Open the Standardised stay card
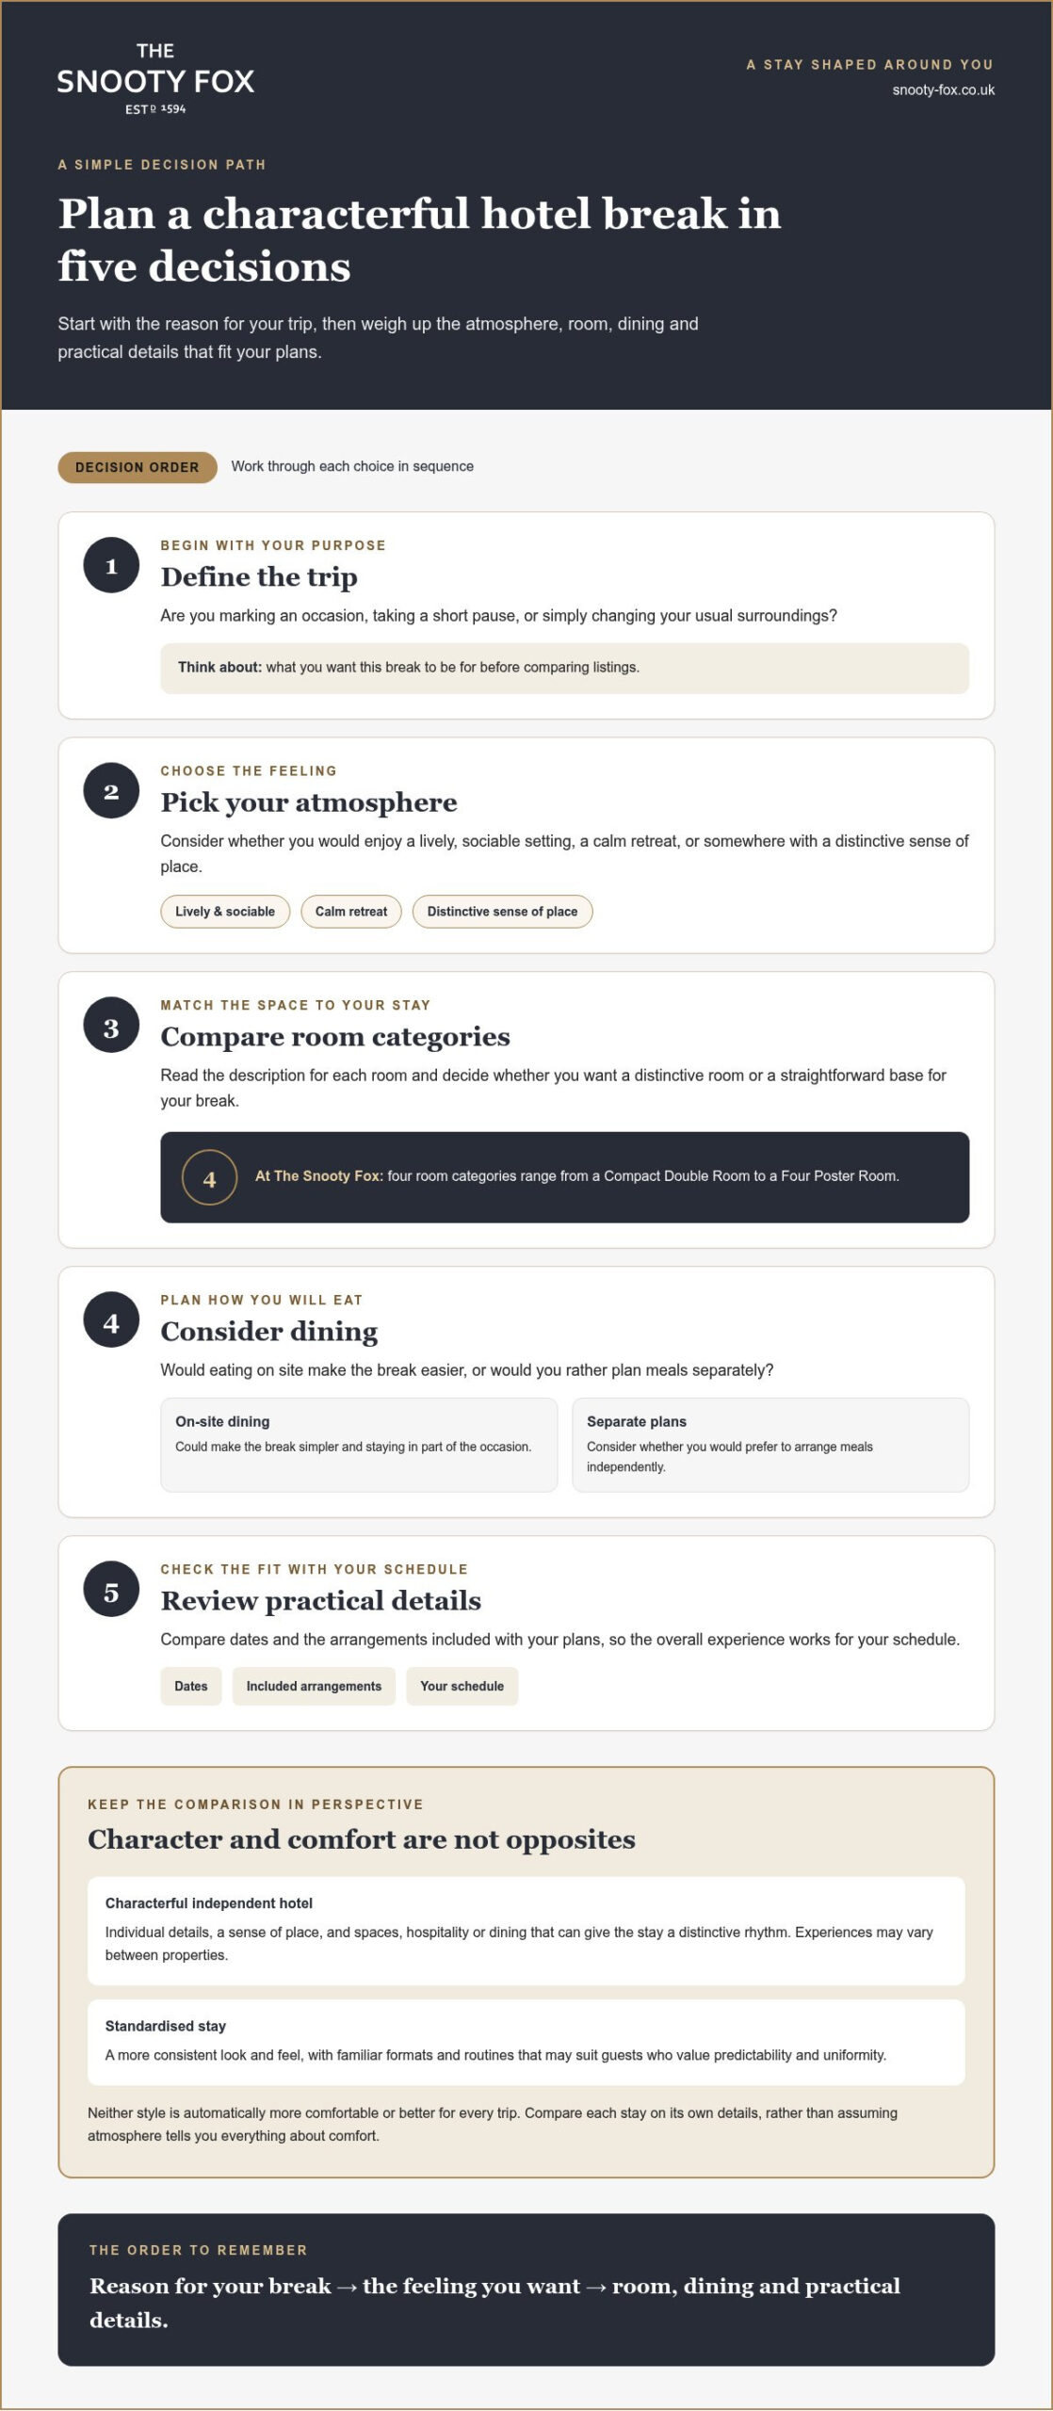The height and width of the screenshot is (2411, 1053). click(x=526, y=2043)
